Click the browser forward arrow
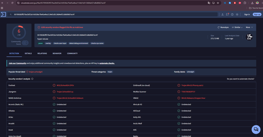This screenshot has height=137, width=263. [7, 3]
